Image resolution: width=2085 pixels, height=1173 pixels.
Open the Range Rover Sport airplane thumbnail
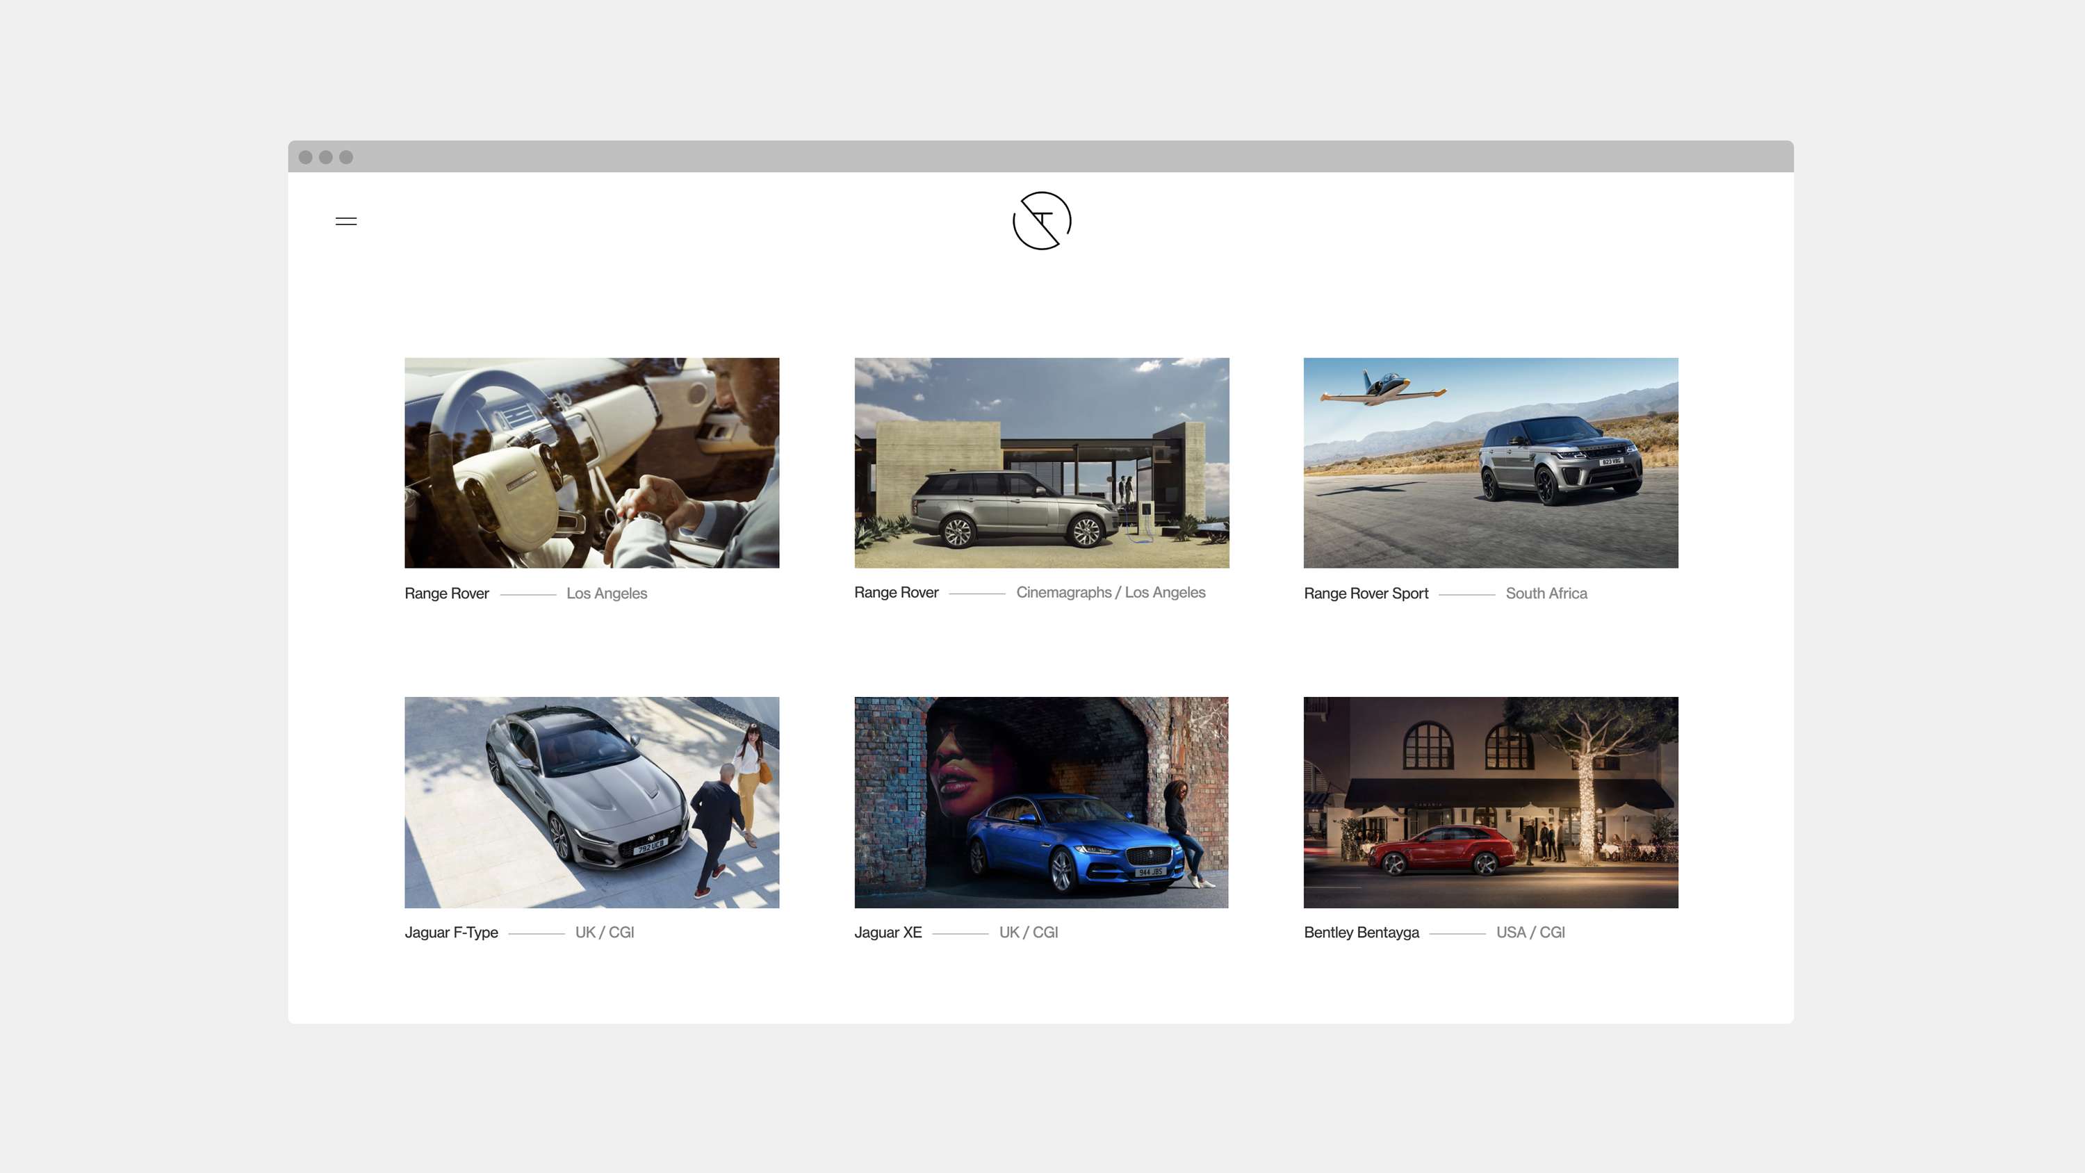coord(1491,463)
